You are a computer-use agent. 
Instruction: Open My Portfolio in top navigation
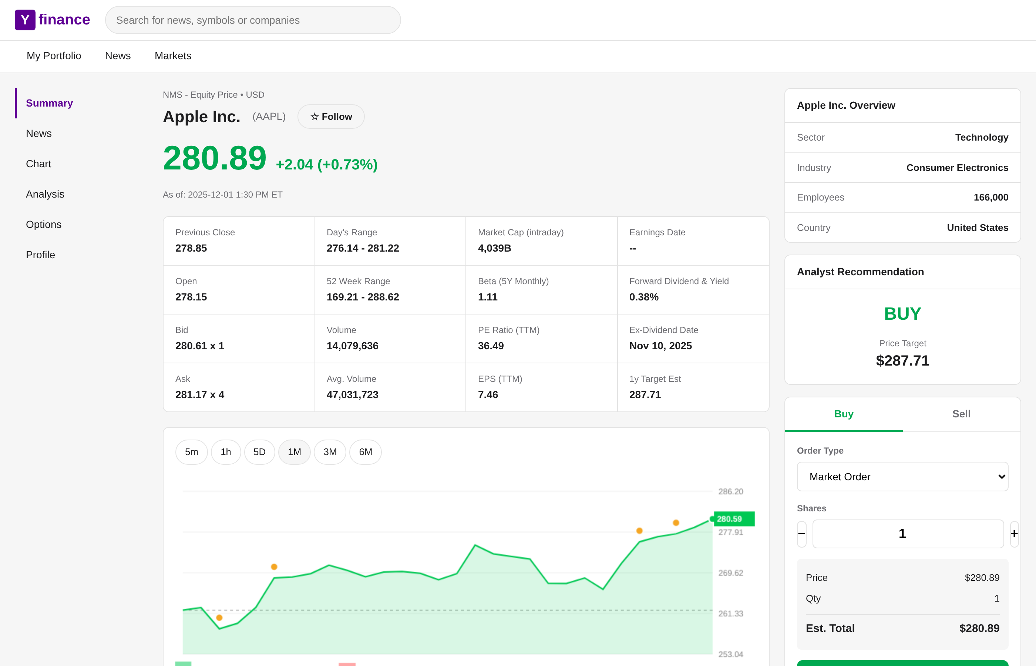(x=54, y=56)
